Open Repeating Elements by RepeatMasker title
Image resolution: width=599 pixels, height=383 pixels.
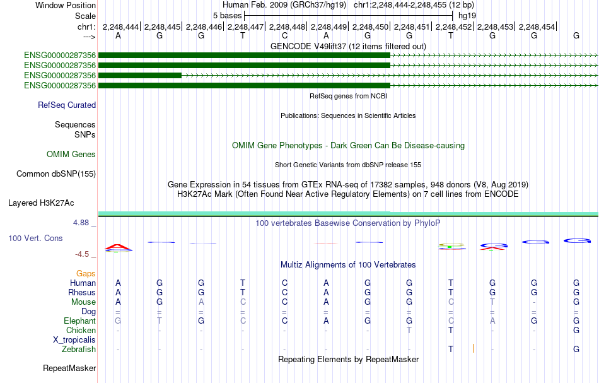[348, 359]
